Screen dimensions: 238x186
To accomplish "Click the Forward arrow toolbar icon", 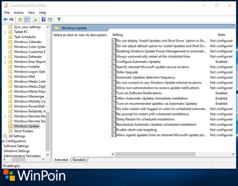I will (12, 19).
